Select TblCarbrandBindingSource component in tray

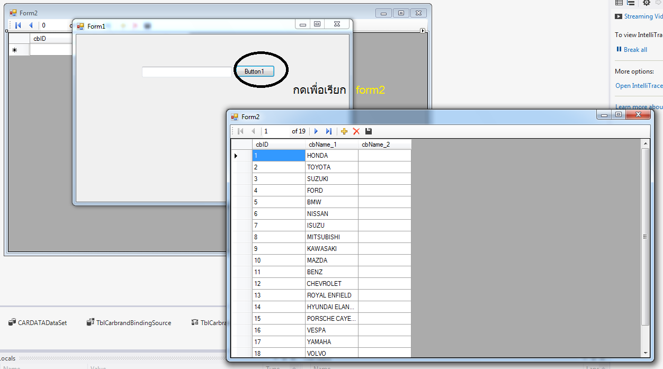click(129, 322)
